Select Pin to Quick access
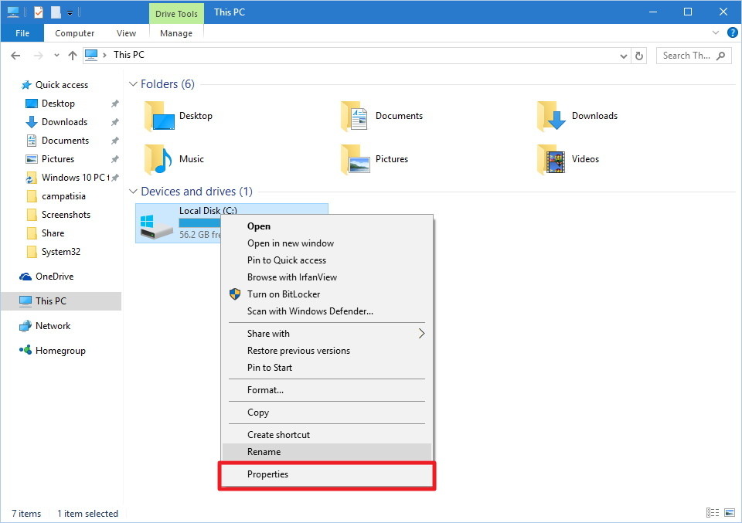 [326, 260]
